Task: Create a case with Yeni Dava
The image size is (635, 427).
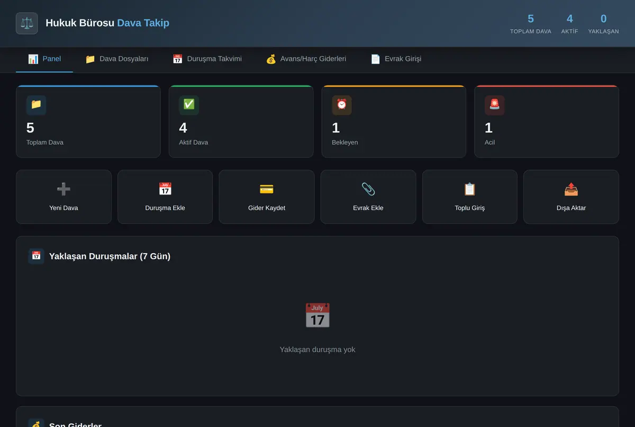Action: pos(63,197)
